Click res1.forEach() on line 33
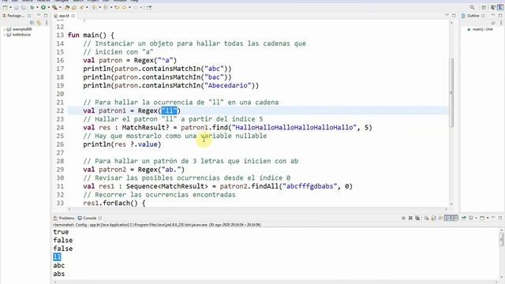The width and height of the screenshot is (505, 284). click(114, 204)
